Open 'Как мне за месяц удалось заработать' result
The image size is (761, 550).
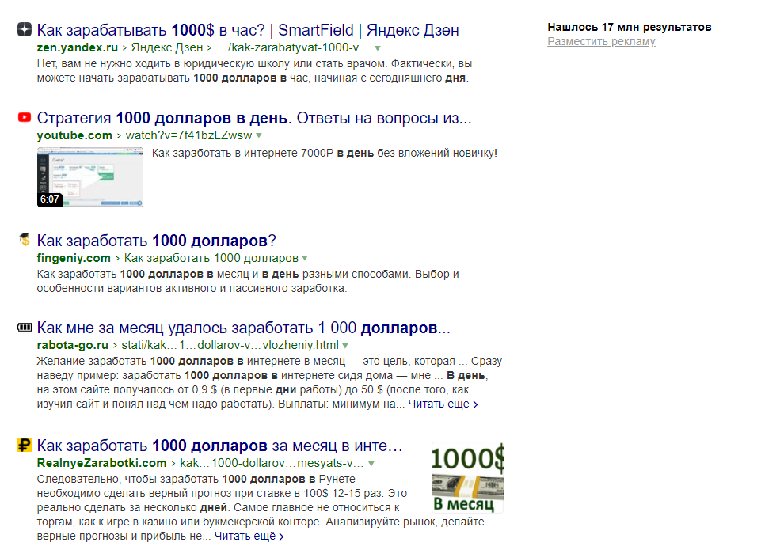click(244, 328)
